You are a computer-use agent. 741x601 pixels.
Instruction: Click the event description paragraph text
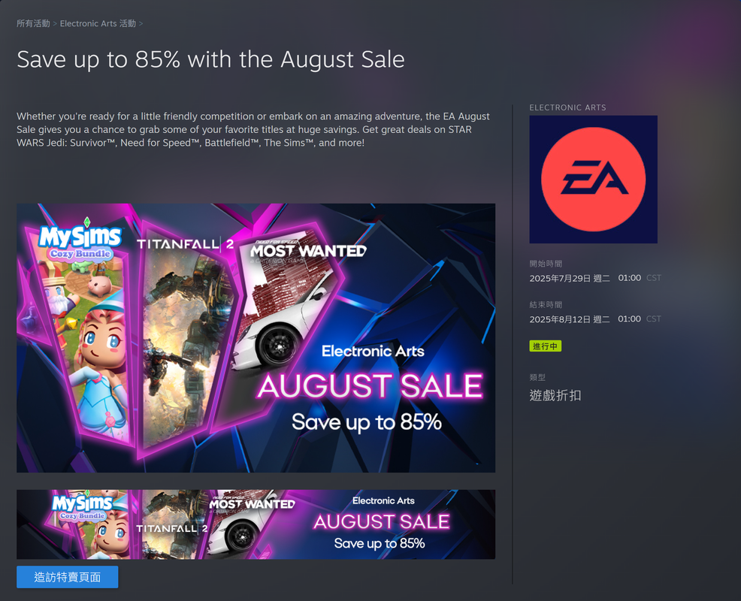coord(253,129)
